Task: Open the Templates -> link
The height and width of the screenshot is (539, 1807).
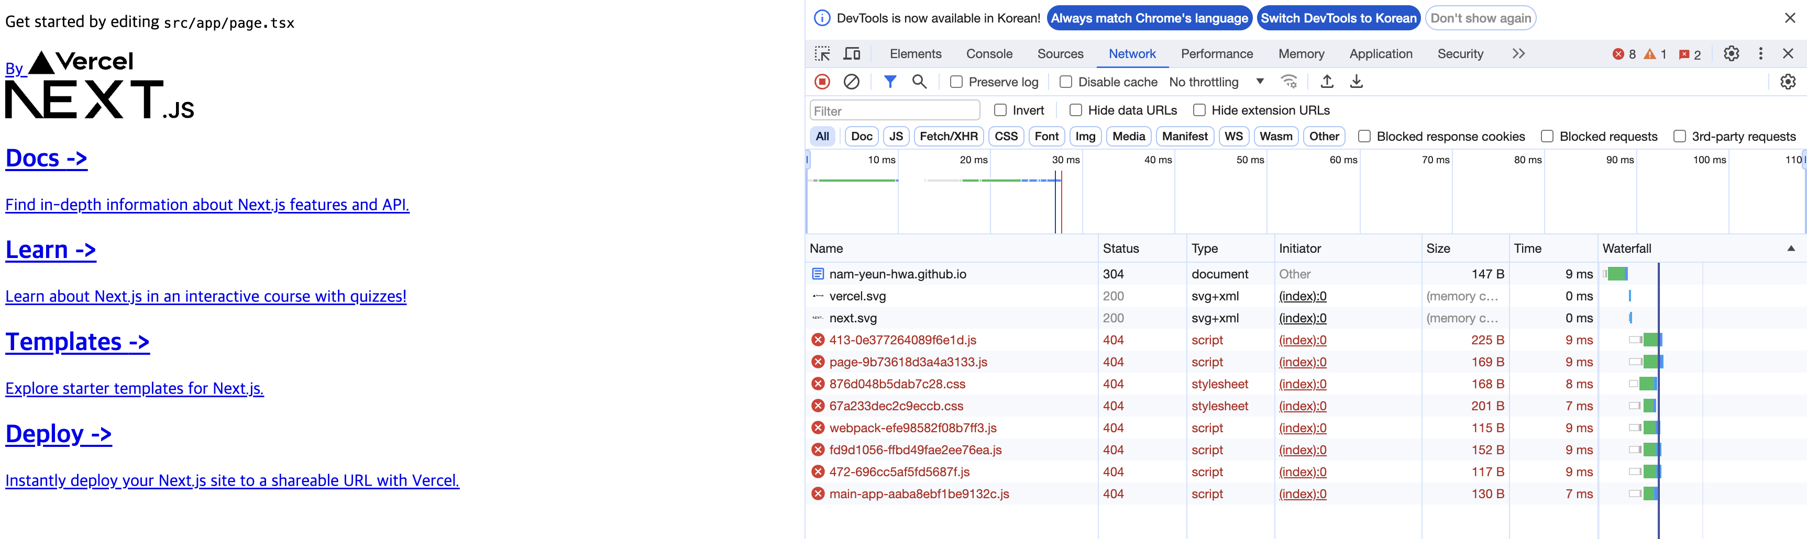Action: pyautogui.click(x=78, y=342)
